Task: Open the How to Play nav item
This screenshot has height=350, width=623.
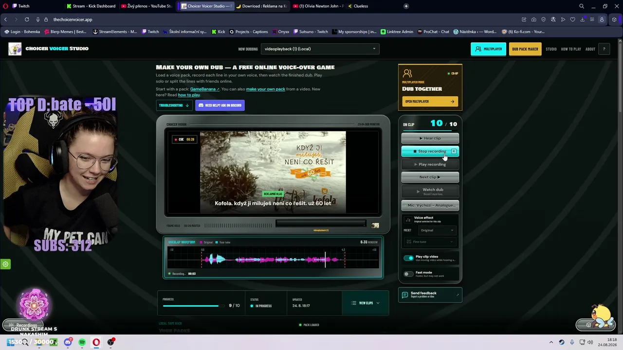Action: point(571,49)
